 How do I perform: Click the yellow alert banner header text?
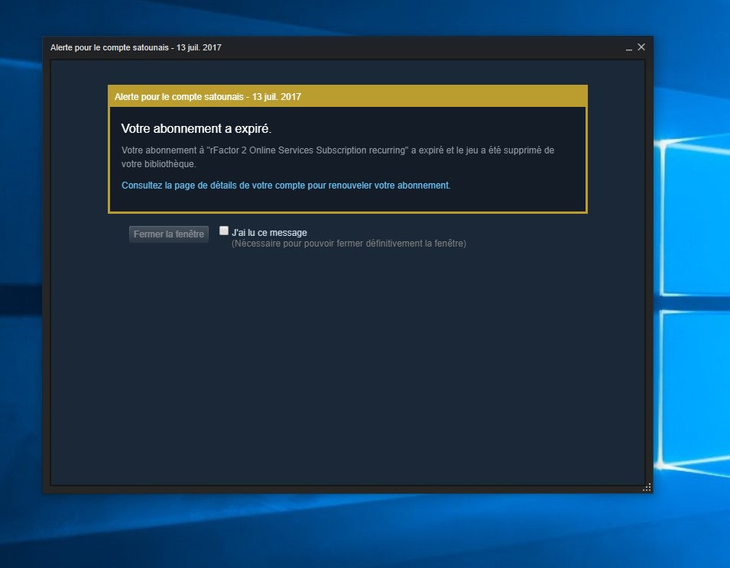pyautogui.click(x=208, y=97)
